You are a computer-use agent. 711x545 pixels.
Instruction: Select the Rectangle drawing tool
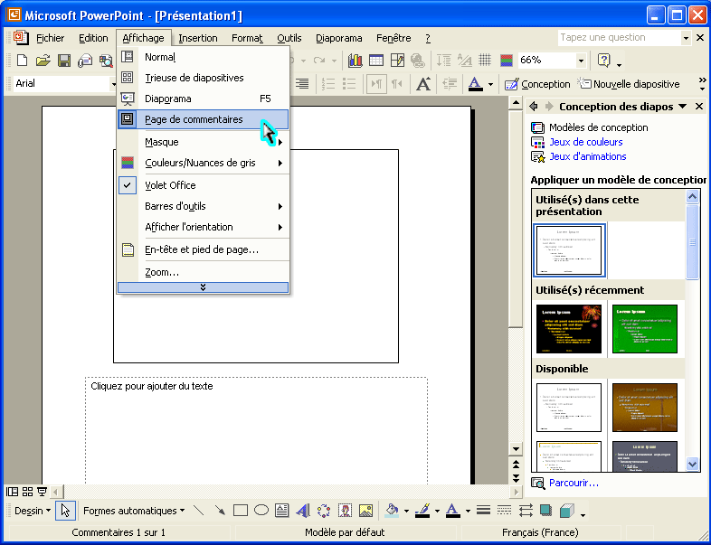click(x=241, y=511)
